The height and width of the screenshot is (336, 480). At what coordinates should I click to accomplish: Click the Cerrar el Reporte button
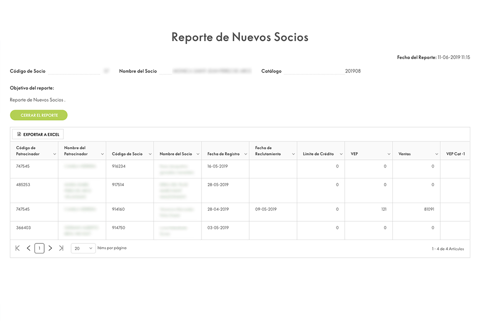(x=39, y=115)
